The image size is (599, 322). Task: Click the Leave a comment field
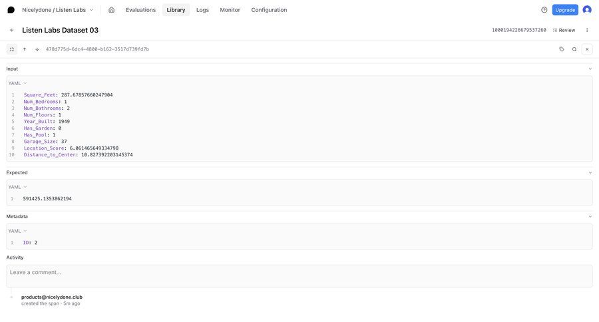coord(299,276)
